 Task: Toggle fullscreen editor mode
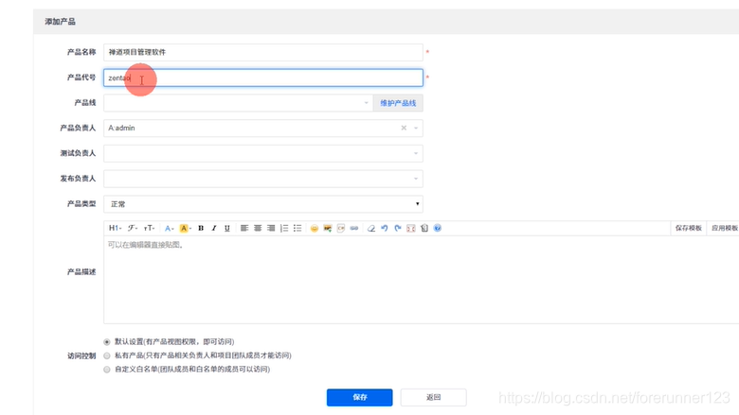coord(411,228)
